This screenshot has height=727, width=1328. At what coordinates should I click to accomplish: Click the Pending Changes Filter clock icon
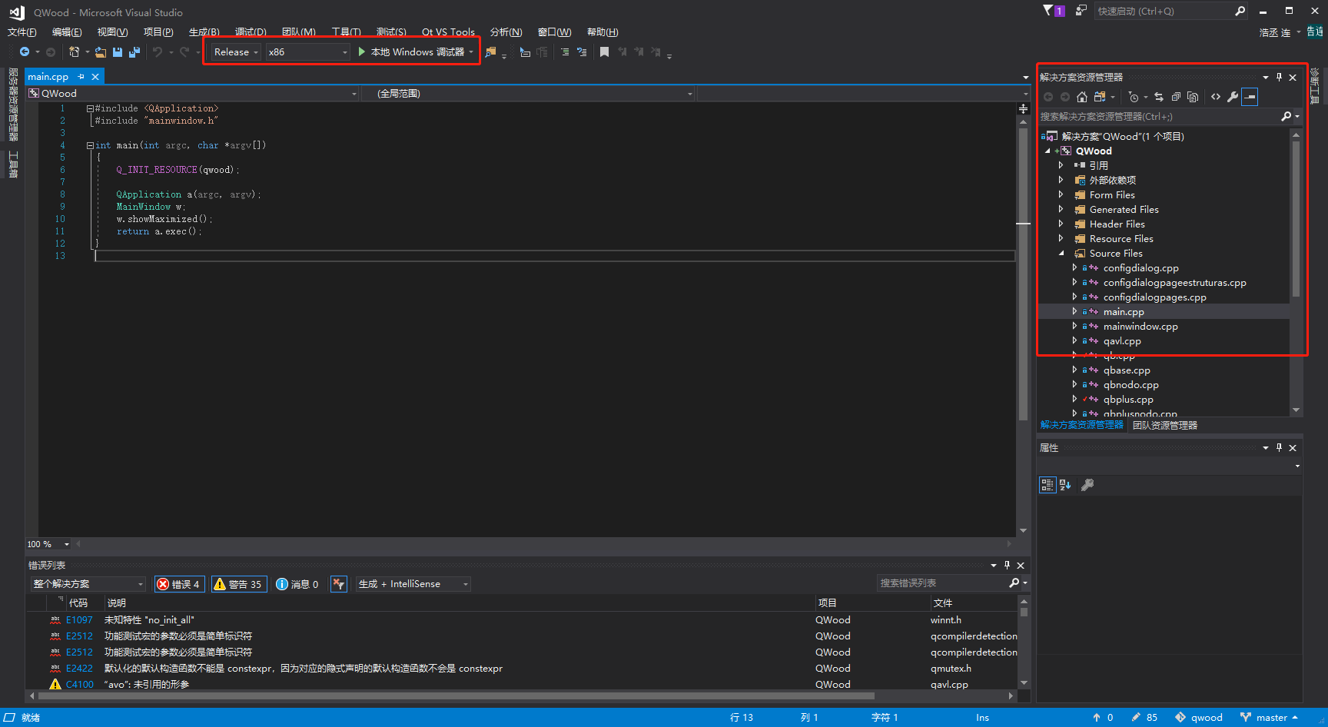pyautogui.click(x=1134, y=97)
